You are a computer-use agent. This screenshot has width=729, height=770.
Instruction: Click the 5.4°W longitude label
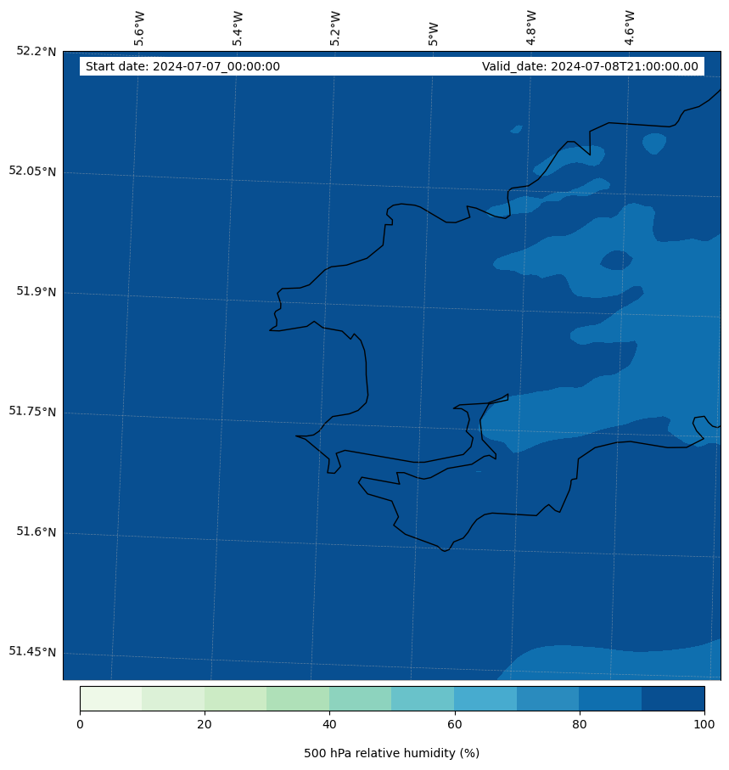pyautogui.click(x=237, y=29)
